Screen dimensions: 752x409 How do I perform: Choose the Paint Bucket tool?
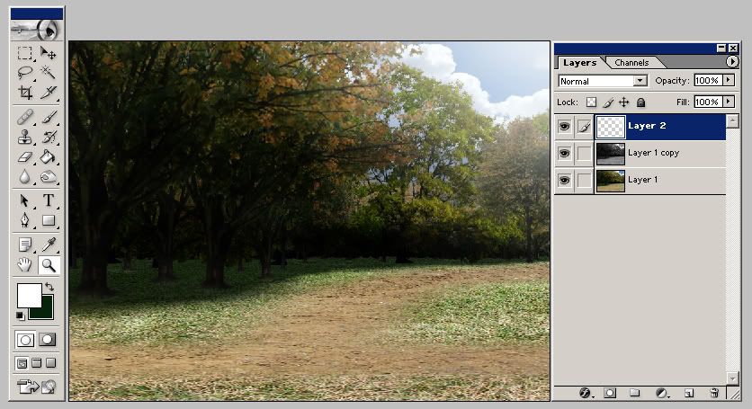(49, 156)
